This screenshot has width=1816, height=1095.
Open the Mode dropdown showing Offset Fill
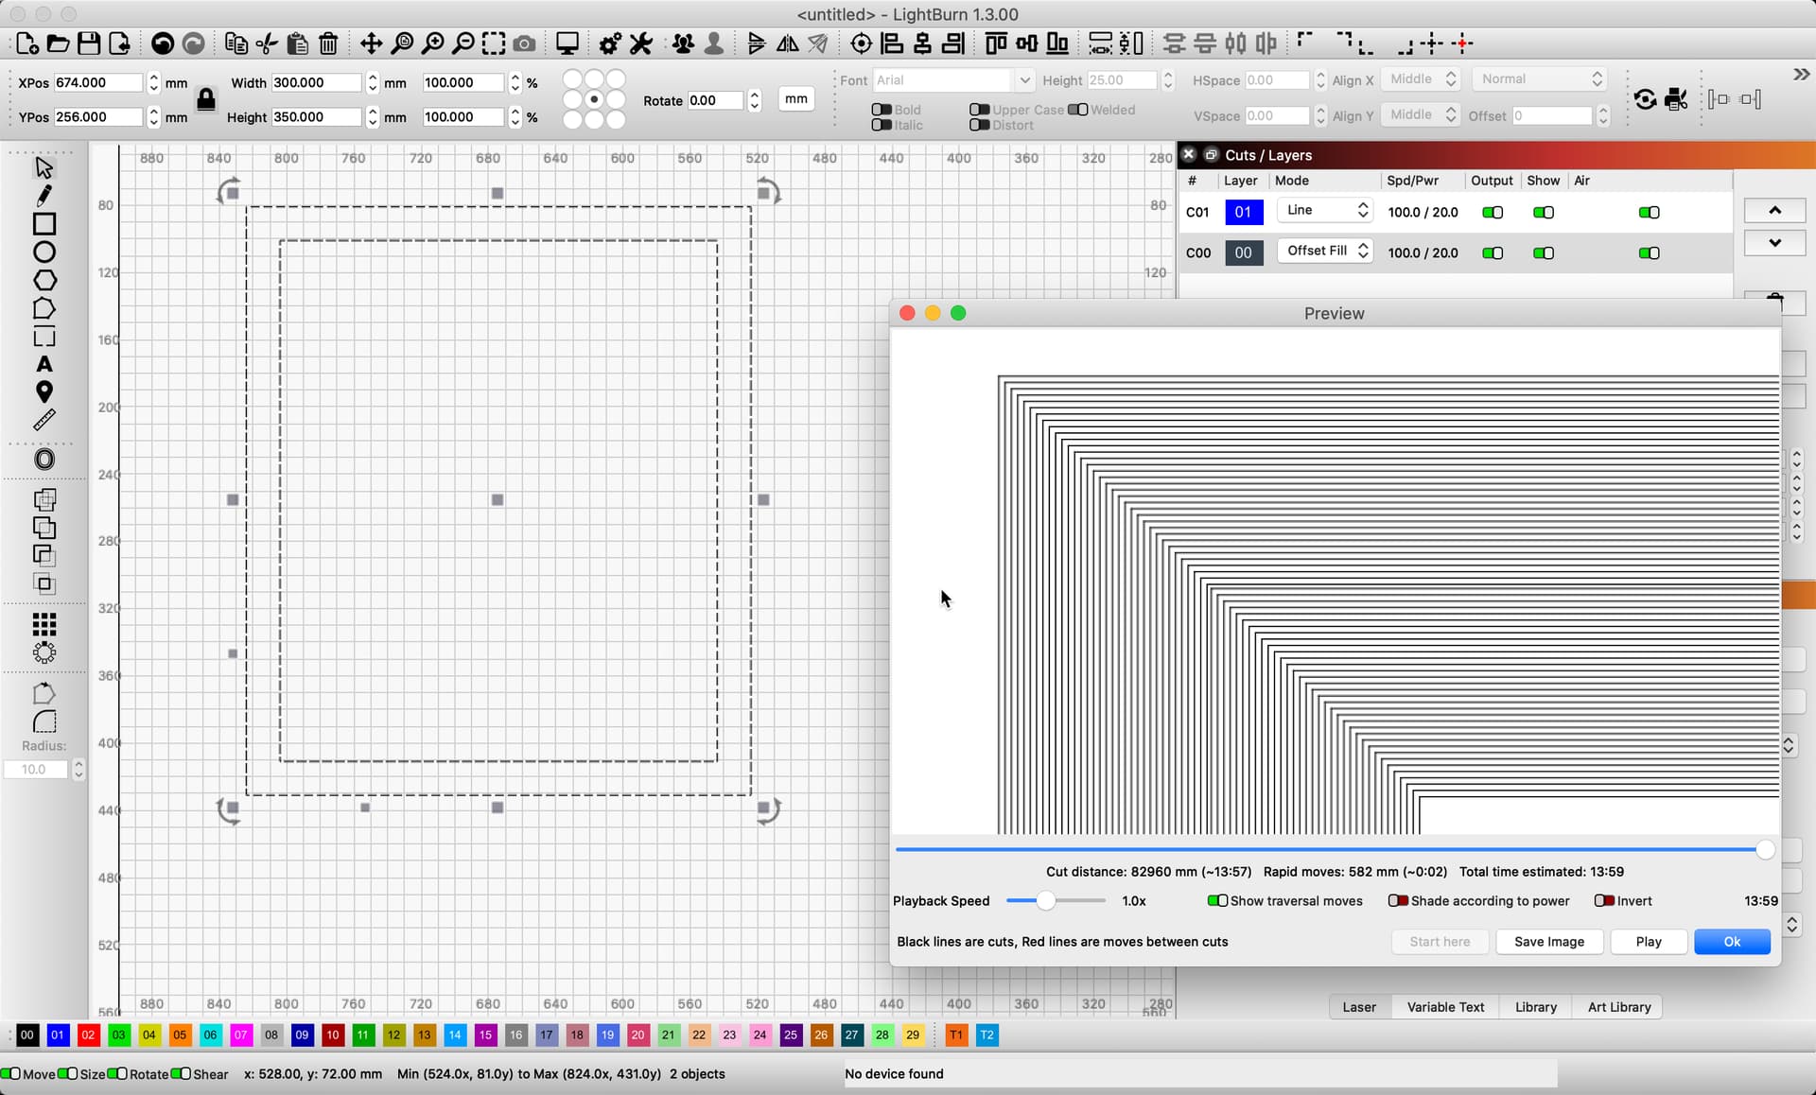(1324, 251)
